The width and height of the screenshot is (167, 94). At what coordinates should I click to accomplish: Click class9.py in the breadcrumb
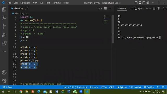pyautogui.click(x=20, y=14)
